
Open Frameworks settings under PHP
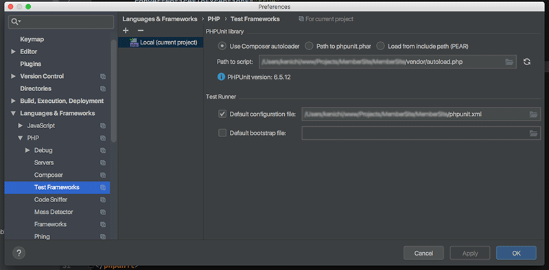(50, 224)
